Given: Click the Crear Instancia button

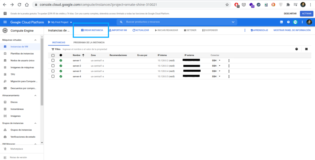Looking at the screenshot, I should [92, 30].
